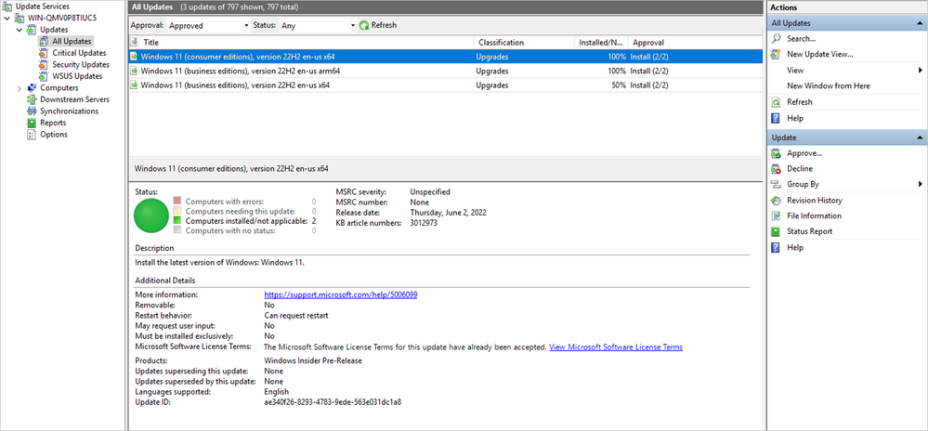Open the Group By submenu arrow
The height and width of the screenshot is (431, 928).
(921, 184)
